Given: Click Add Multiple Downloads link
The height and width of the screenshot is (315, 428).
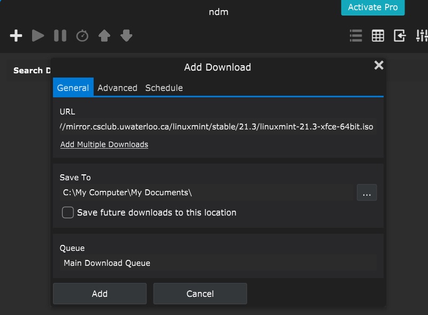Looking at the screenshot, I should [104, 144].
